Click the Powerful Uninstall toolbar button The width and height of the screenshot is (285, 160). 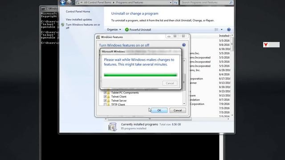pyautogui.click(x=138, y=30)
